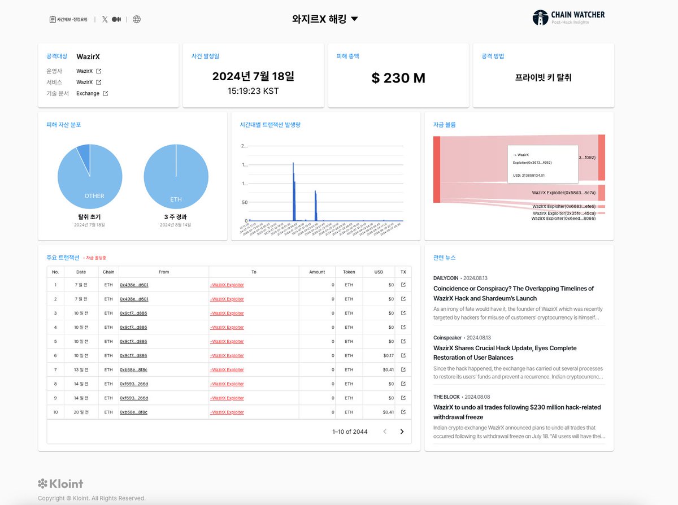Click the 20 일 전 date cell in row 10
Image resolution: width=678 pixels, height=505 pixels.
click(x=82, y=412)
